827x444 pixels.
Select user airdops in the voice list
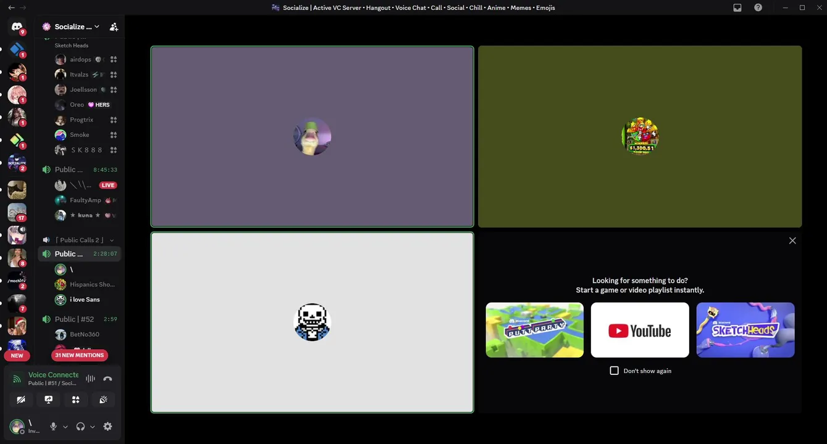click(x=86, y=60)
